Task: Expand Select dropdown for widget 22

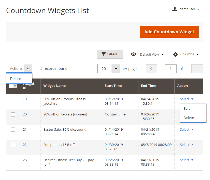Action: (187, 145)
